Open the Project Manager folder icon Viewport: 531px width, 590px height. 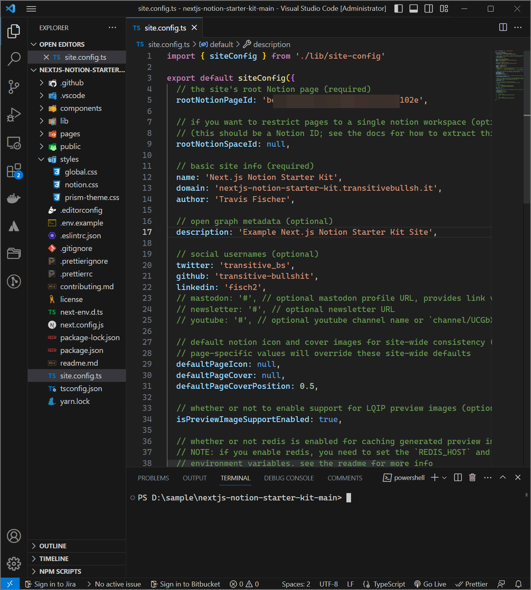[14, 254]
